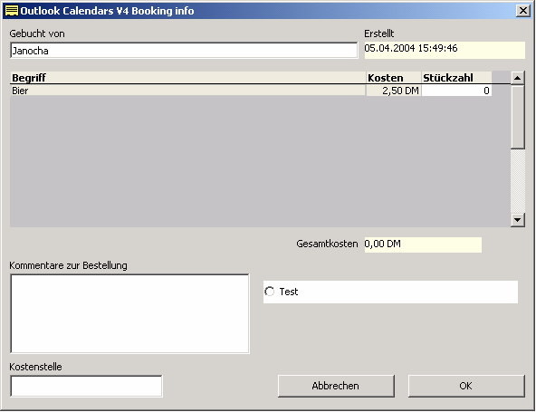536x412 pixels.
Task: Click the Stückzahl column header
Action: [x=456, y=78]
